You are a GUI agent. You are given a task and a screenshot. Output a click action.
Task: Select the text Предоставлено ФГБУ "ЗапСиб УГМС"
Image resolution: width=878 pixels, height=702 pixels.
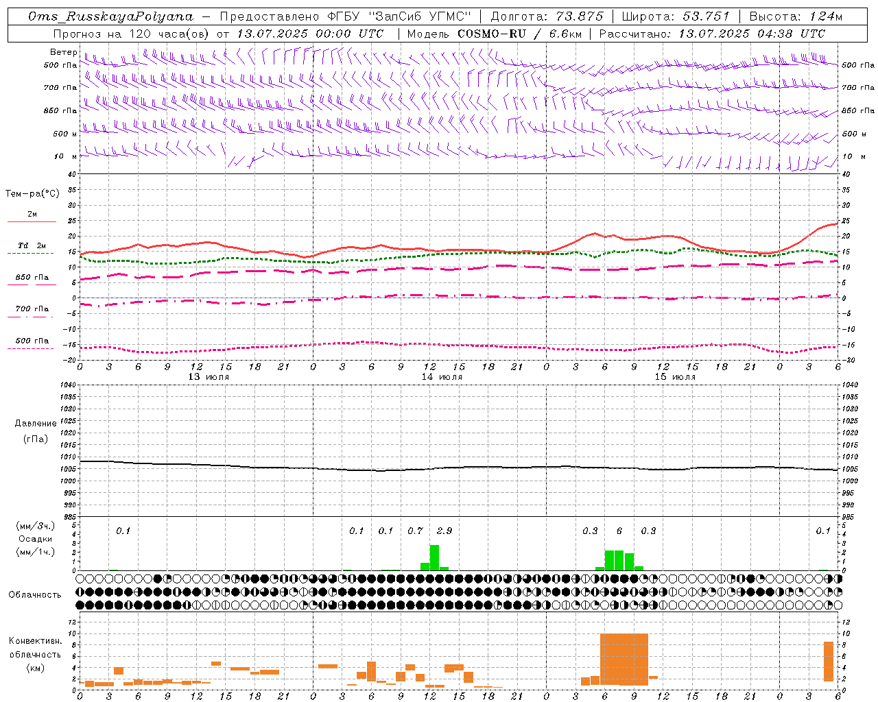[x=346, y=16]
